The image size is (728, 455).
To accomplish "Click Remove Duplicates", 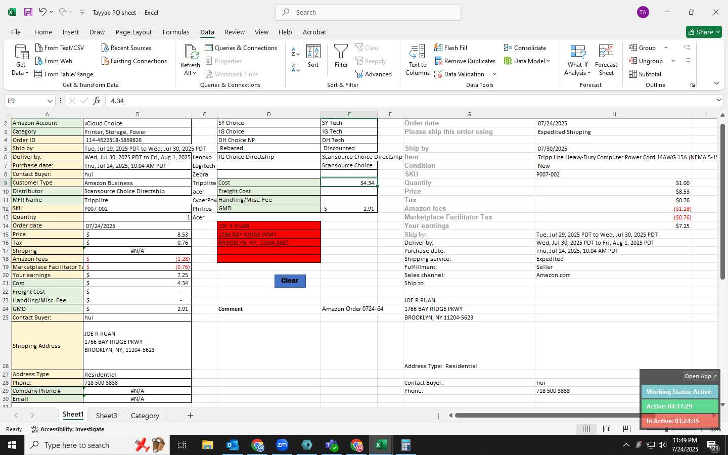I will point(465,61).
